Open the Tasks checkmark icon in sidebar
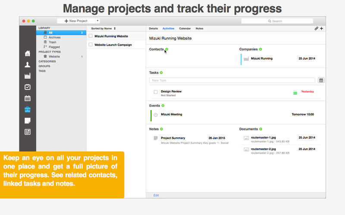The width and height of the screenshot is (345, 215). click(28, 87)
